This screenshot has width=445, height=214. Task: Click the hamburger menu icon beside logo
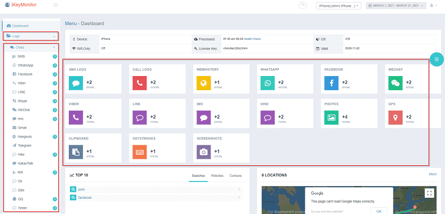[x=56, y=5]
